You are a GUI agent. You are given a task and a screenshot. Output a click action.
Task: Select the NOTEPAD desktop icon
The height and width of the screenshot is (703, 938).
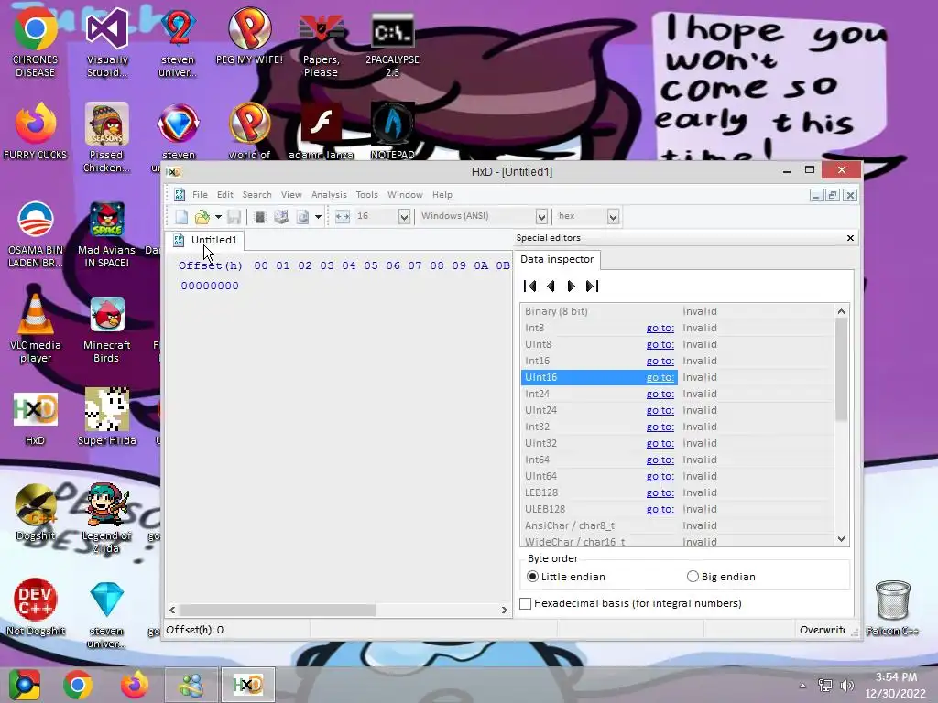point(392,132)
